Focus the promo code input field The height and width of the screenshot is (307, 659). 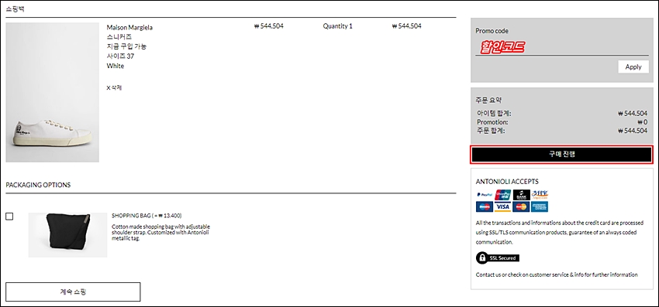pos(562,46)
